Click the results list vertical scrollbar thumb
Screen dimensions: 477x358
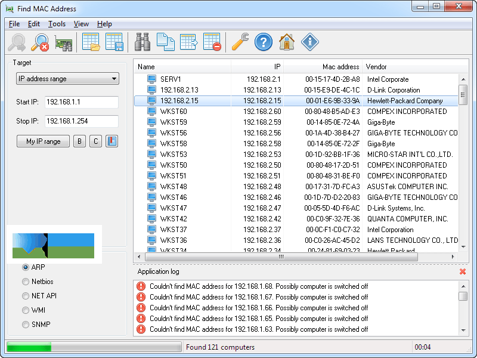pos(463,95)
